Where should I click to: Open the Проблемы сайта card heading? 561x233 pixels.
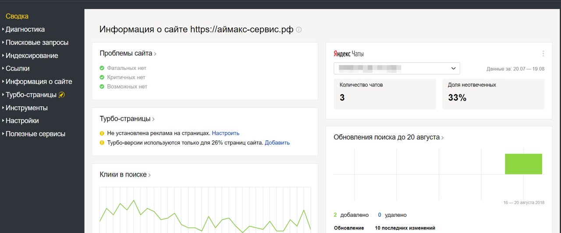(x=128, y=53)
